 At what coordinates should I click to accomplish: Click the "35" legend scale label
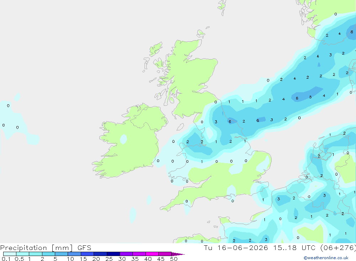(135, 259)
